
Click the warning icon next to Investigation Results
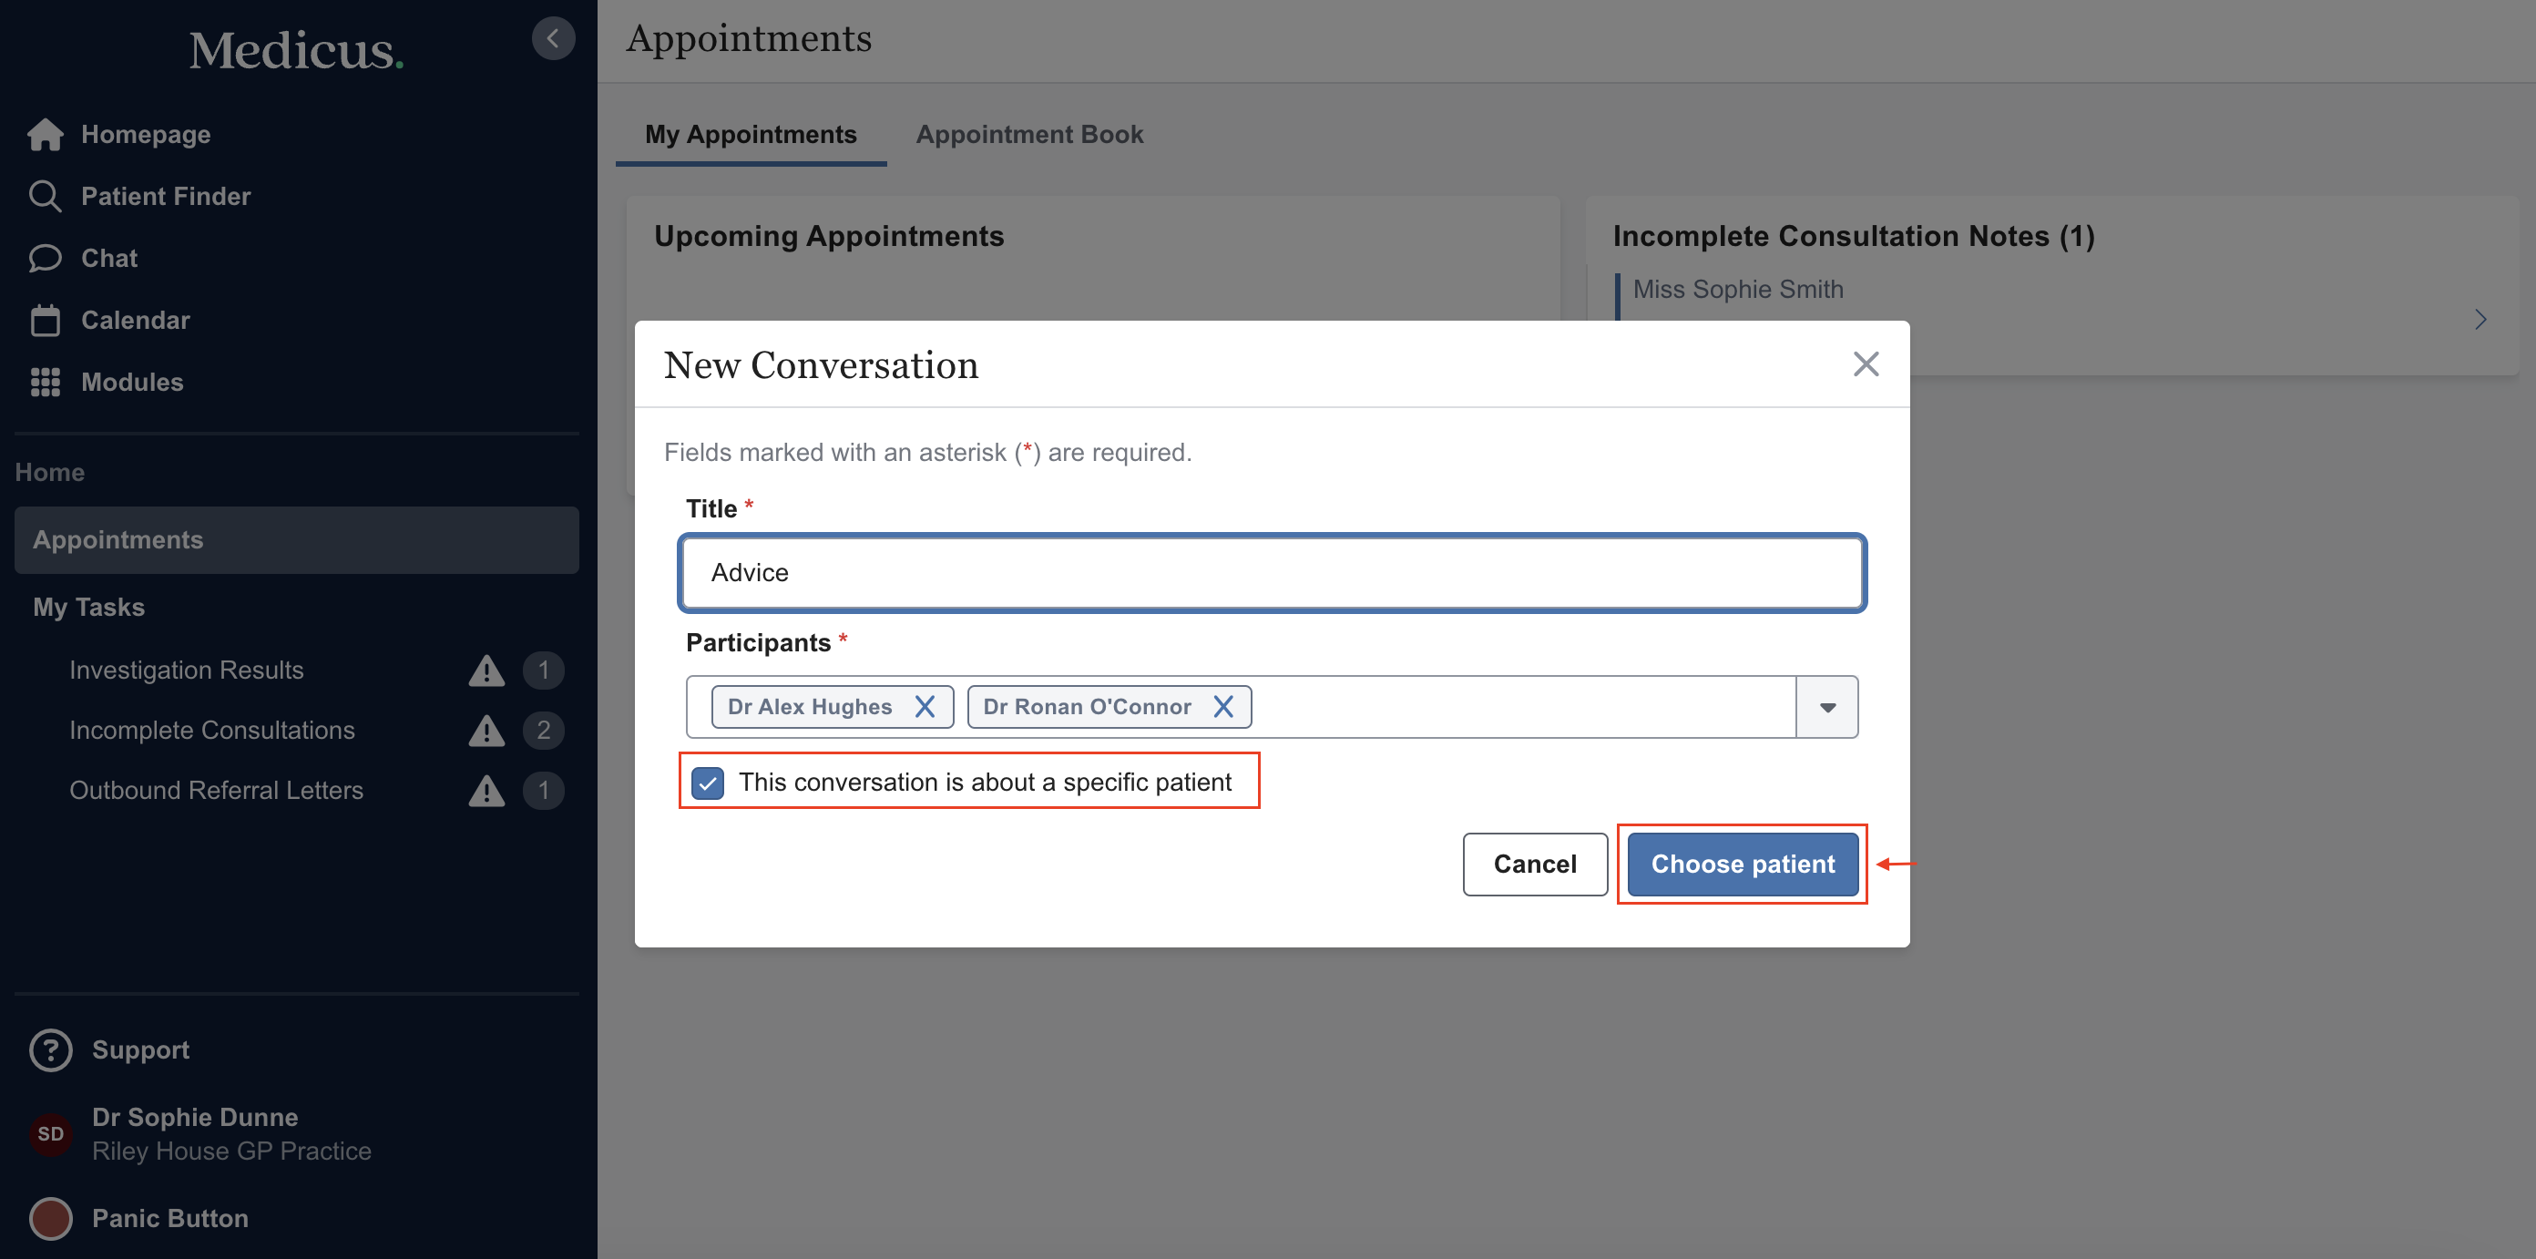click(486, 670)
